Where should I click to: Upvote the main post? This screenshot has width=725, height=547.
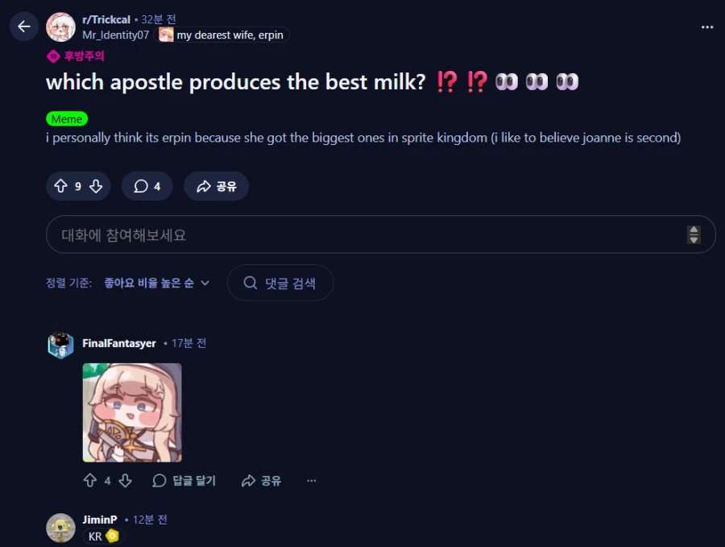point(60,186)
